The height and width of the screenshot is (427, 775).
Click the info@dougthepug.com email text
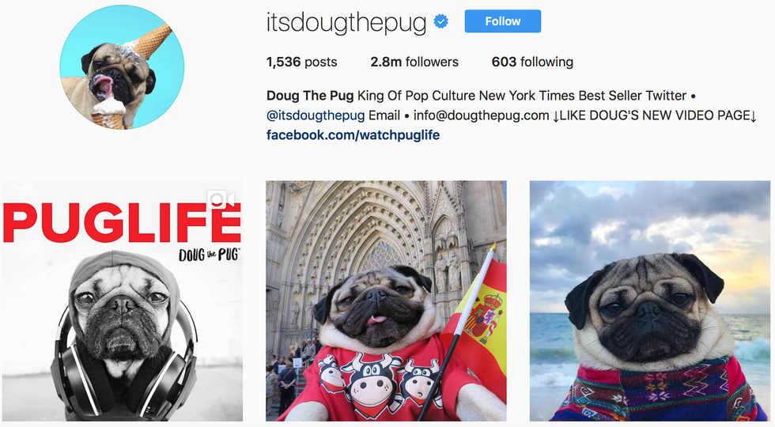(x=482, y=115)
